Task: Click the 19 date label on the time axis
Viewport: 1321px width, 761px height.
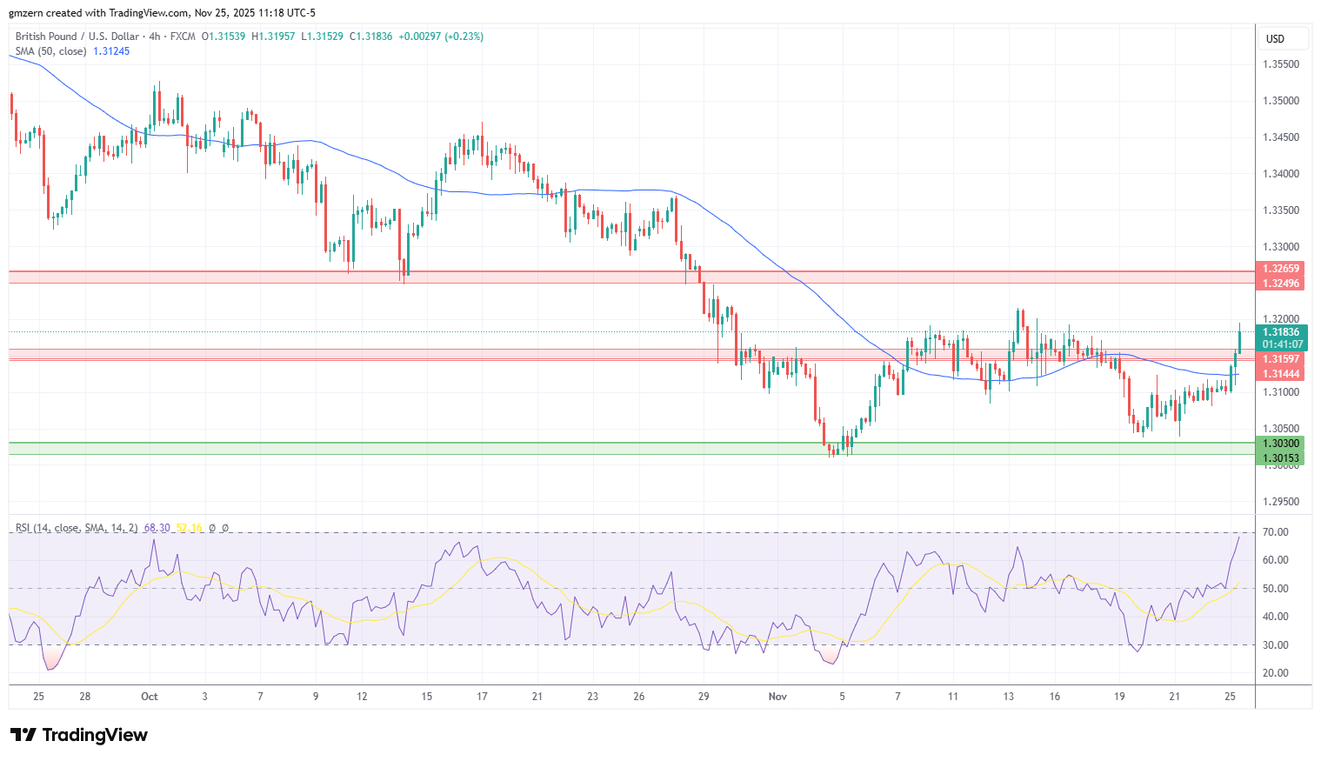Action: pyautogui.click(x=1119, y=697)
